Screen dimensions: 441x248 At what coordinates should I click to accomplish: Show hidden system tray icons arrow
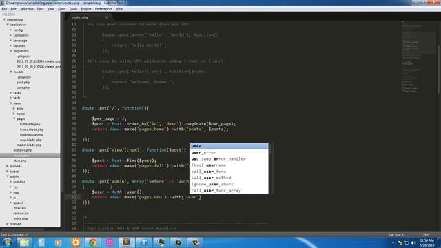[x=393, y=242]
